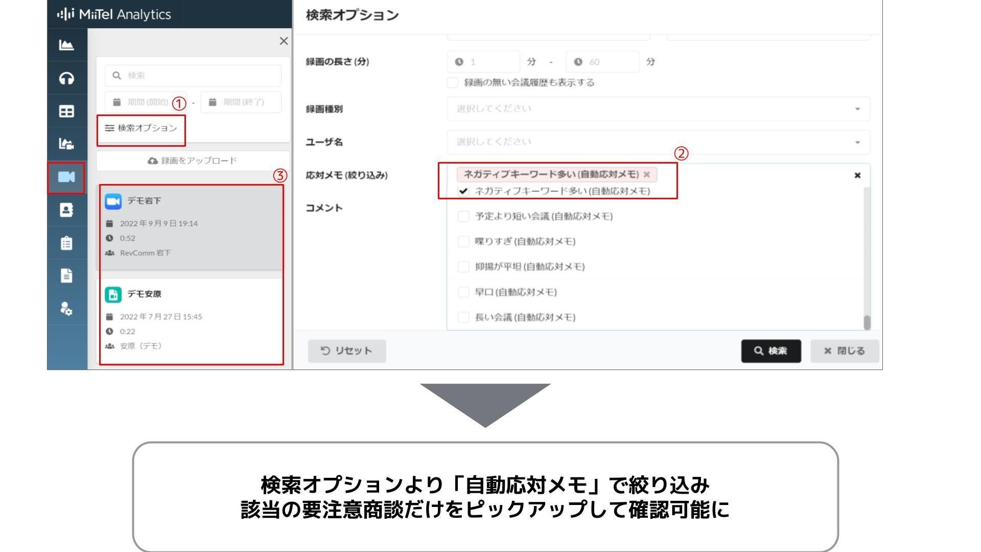Check 喋りすぎ (自動応対メモ) option
The height and width of the screenshot is (552, 981).
pyautogui.click(x=463, y=242)
